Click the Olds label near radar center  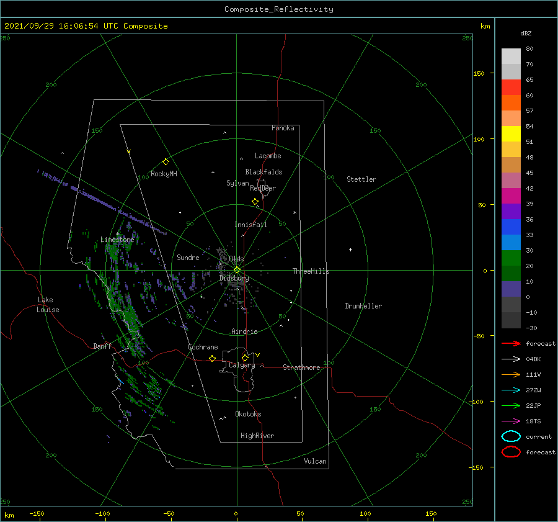click(236, 259)
